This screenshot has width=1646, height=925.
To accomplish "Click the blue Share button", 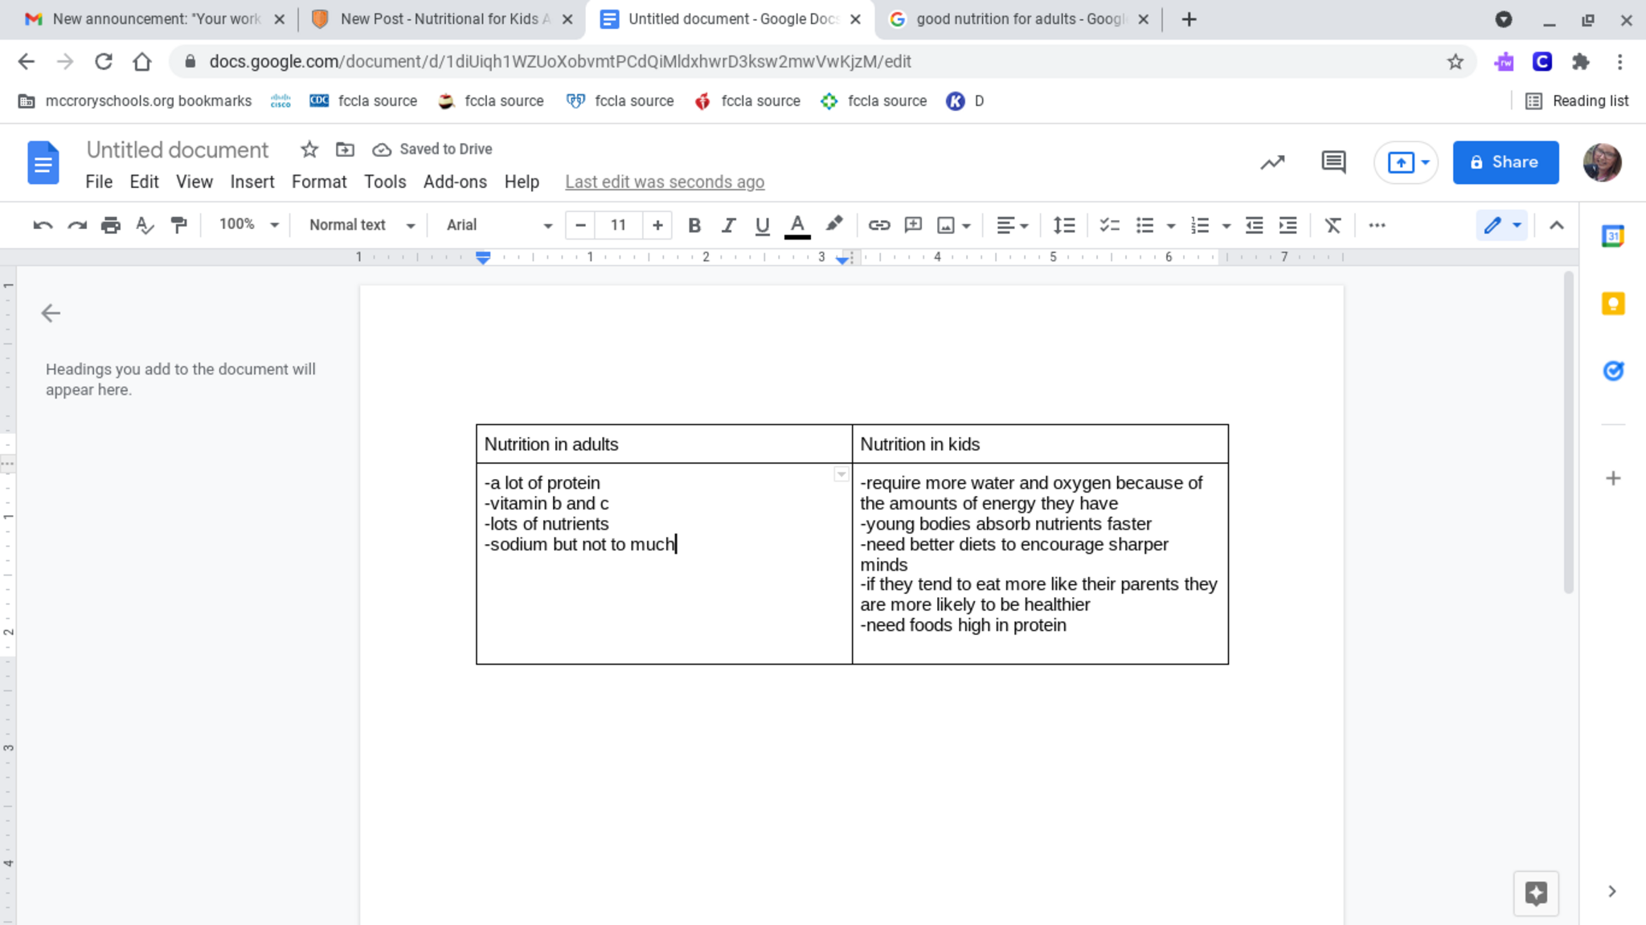I will 1505,162.
